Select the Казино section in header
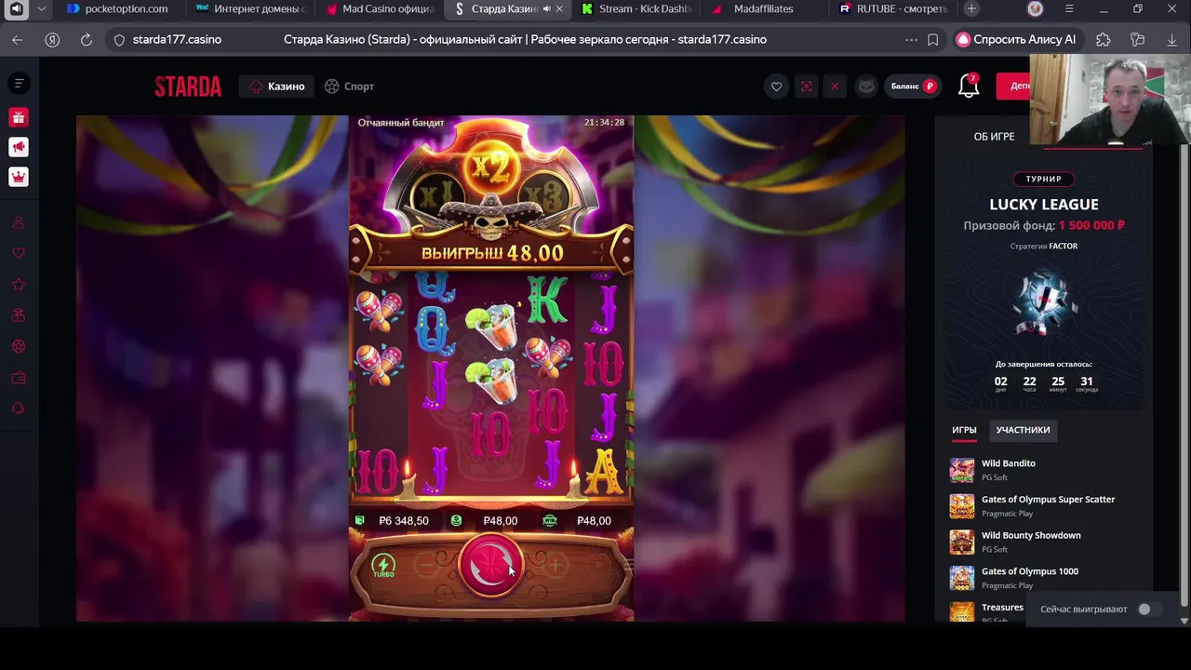Image resolution: width=1191 pixels, height=670 pixels. (277, 87)
